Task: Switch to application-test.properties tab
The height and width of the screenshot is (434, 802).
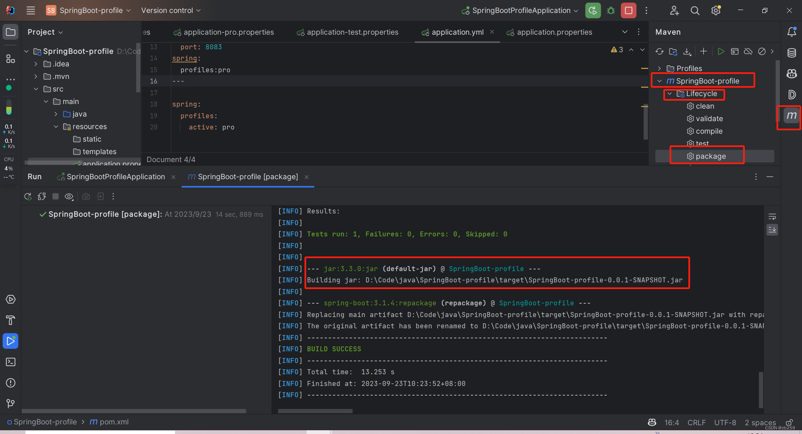Action: (348, 32)
